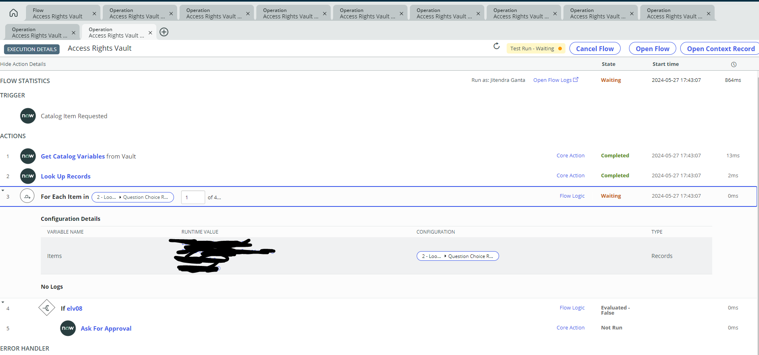759x355 pixels.
Task: Close the second Operation tab in top row
Action: click(248, 13)
